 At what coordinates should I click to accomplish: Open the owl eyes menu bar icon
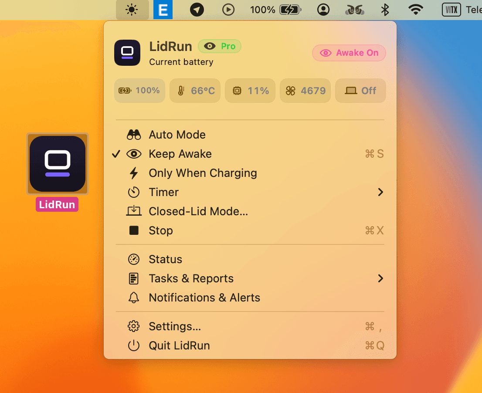click(x=355, y=10)
